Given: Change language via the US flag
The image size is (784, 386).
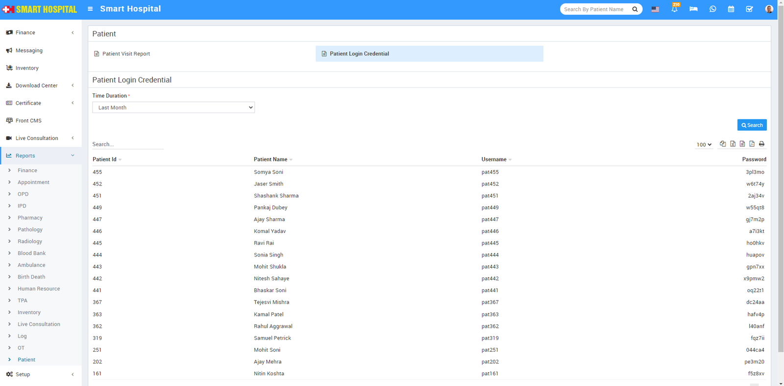Looking at the screenshot, I should click(655, 9).
